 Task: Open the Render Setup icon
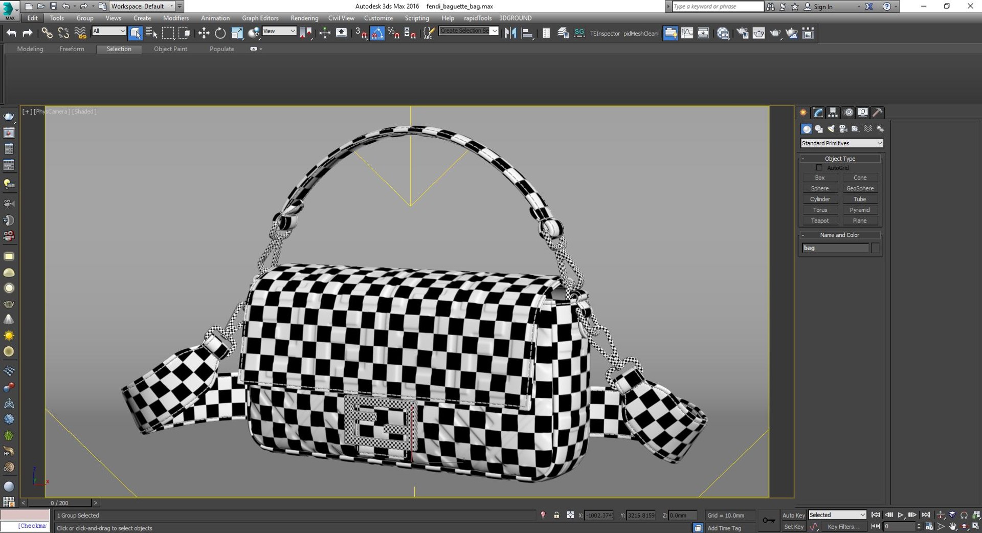click(743, 33)
